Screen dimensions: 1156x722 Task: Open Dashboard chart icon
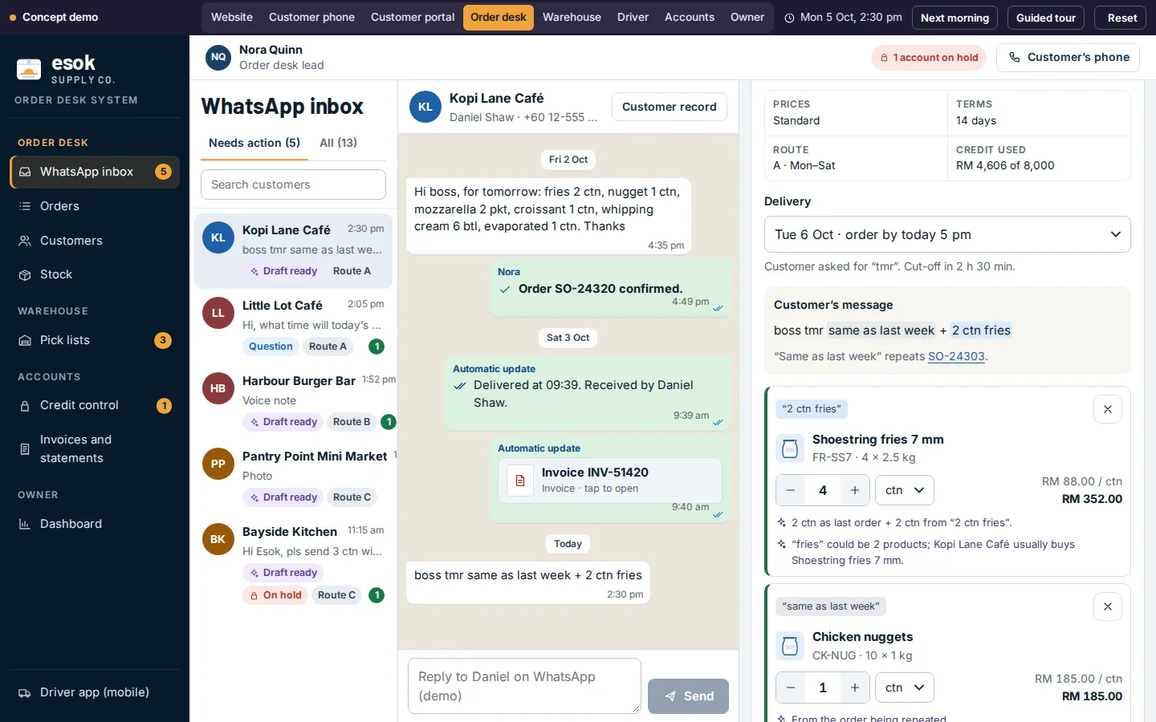[x=25, y=524]
